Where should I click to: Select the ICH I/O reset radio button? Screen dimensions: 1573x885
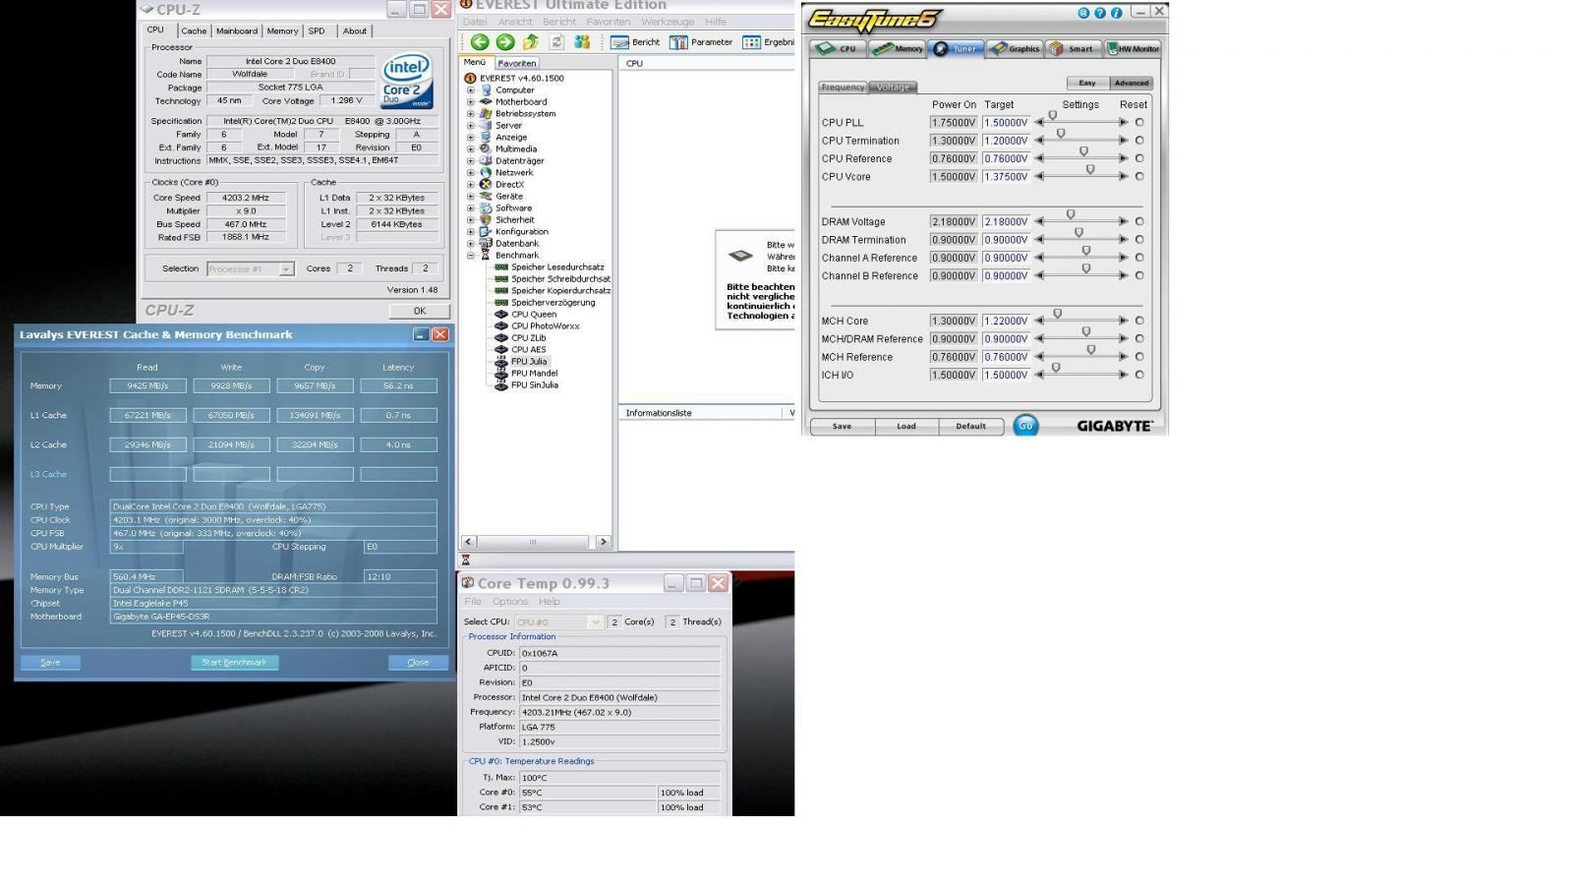click(1139, 375)
